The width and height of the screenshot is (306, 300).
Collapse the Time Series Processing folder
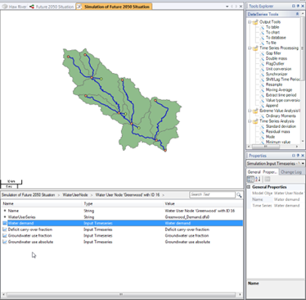pos(250,48)
